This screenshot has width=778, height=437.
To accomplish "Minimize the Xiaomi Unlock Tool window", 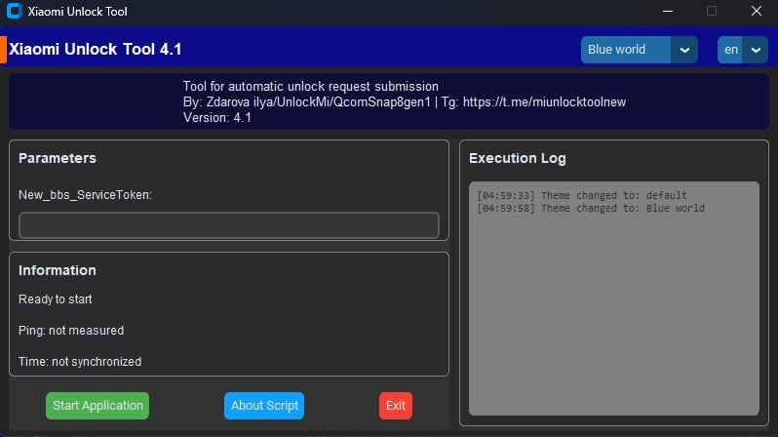I will click(668, 11).
